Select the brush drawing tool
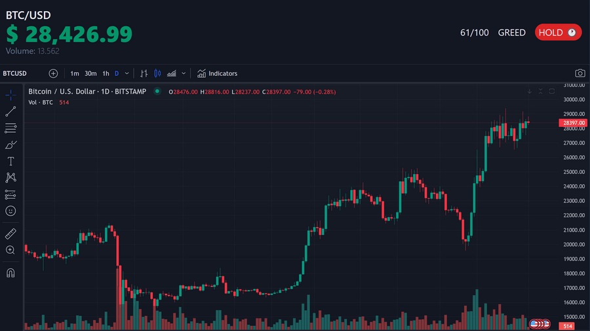The image size is (590, 331). [x=10, y=145]
